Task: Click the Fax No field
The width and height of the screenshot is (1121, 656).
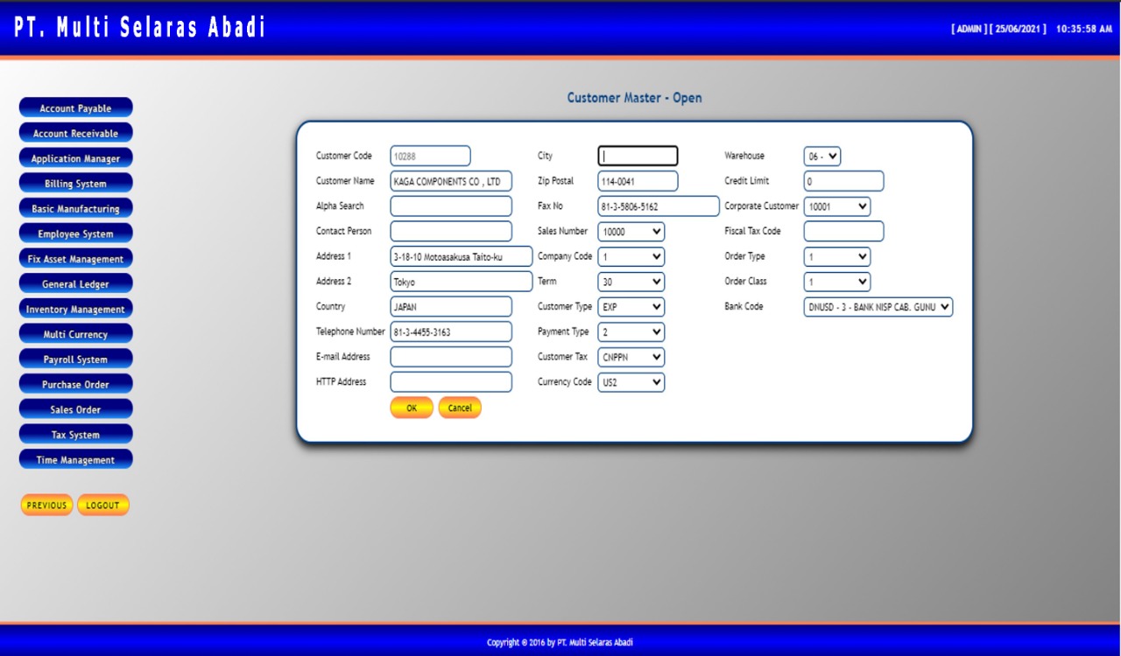Action: pos(659,206)
